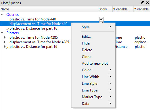The width and height of the screenshot is (150, 111).
Task: Click the Show column header
Action: coord(105,9)
